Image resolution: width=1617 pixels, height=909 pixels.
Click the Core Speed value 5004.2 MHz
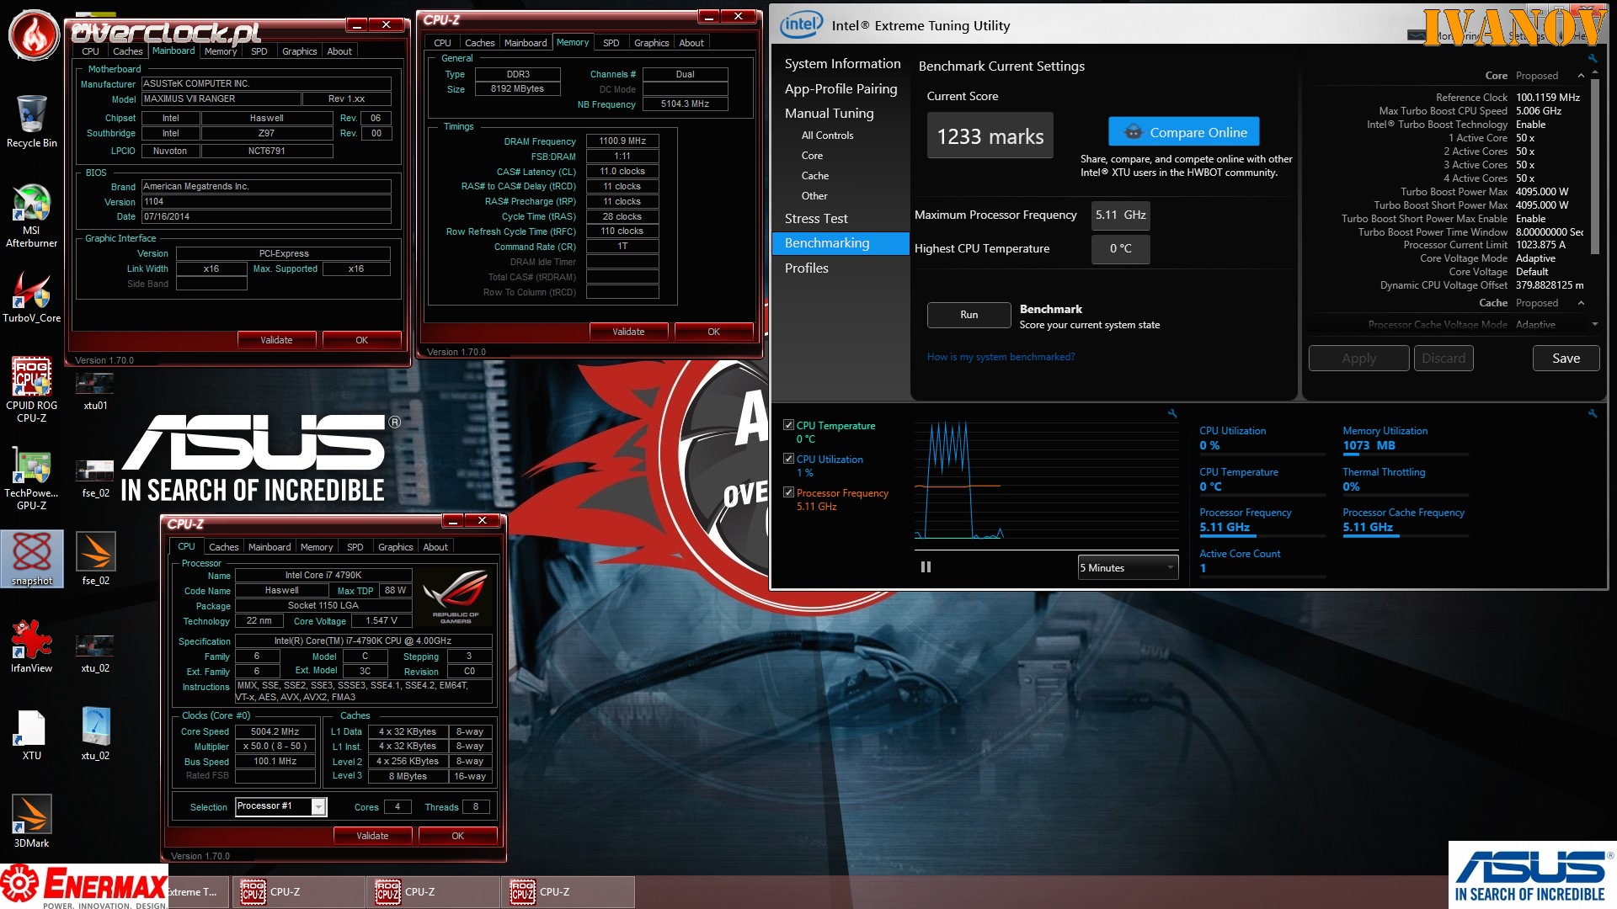click(x=275, y=732)
